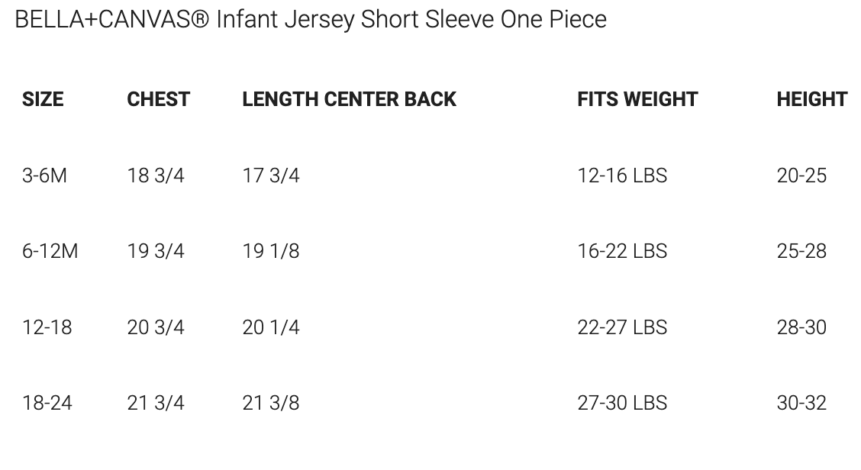Click chest value 18 3/4
861x470 pixels.
[x=156, y=175]
